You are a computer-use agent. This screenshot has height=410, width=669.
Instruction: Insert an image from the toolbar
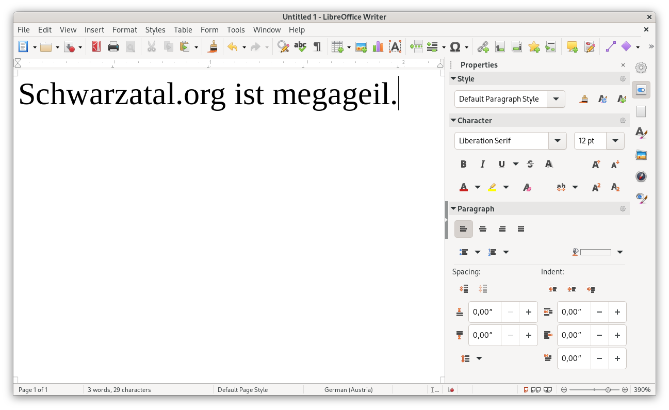361,47
